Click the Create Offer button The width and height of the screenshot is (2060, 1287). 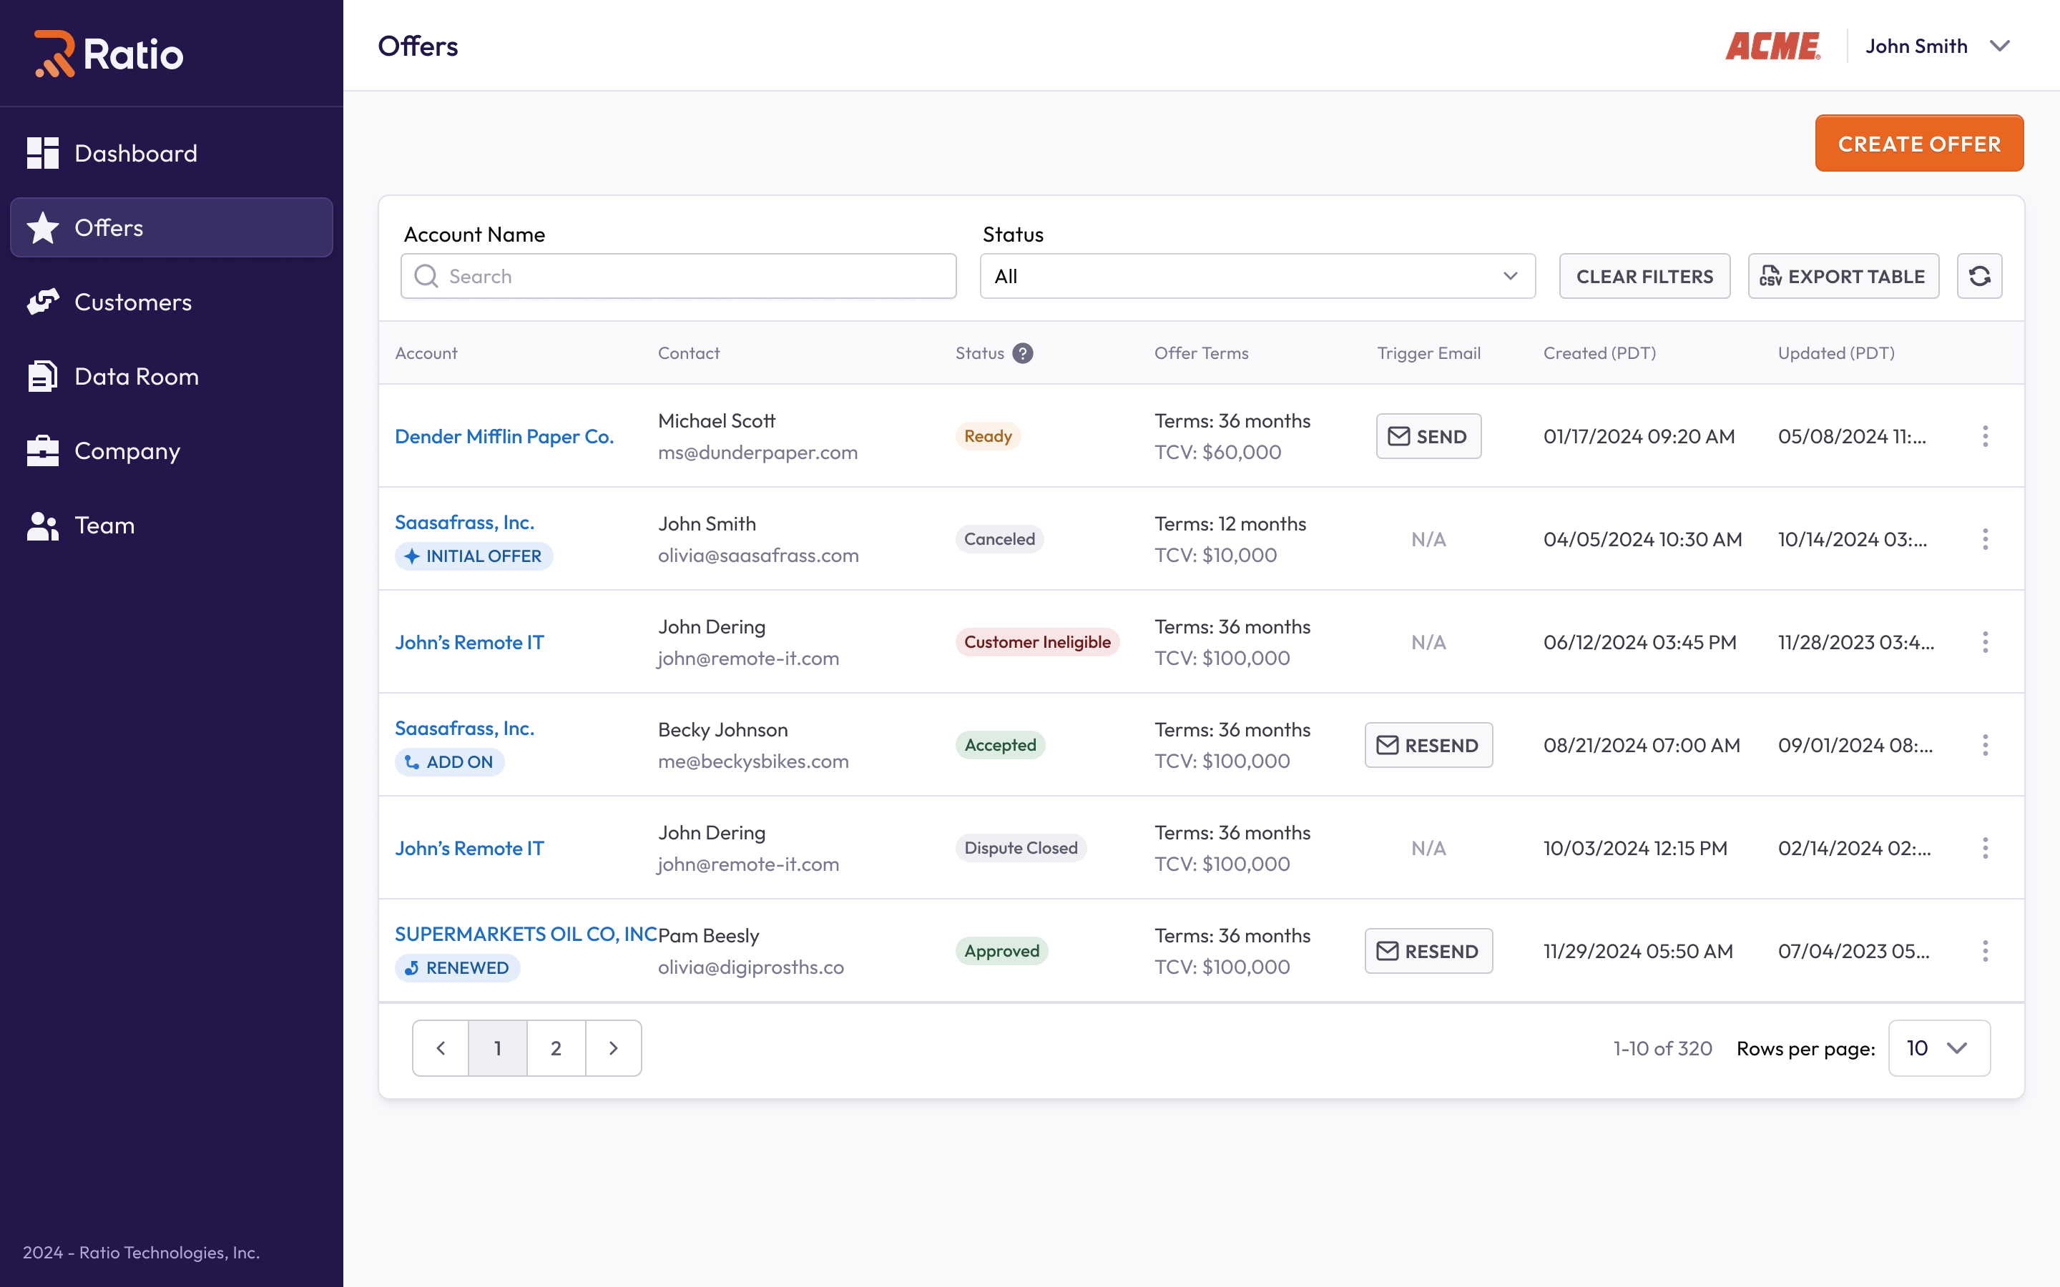pos(1918,144)
